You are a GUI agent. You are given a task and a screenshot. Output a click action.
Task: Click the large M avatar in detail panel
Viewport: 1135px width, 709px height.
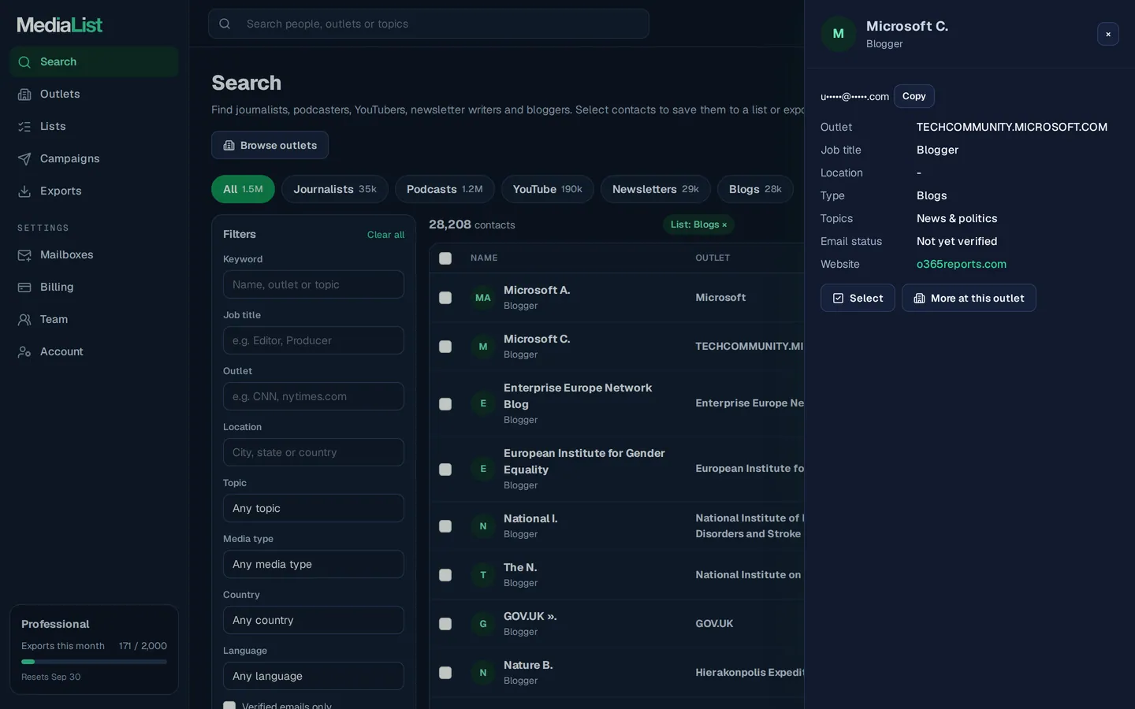click(839, 34)
